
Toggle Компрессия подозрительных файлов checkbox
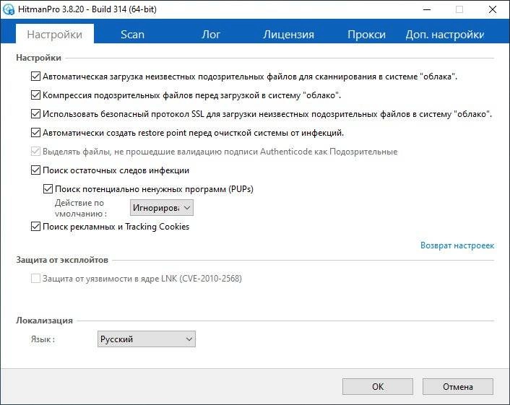coord(35,95)
